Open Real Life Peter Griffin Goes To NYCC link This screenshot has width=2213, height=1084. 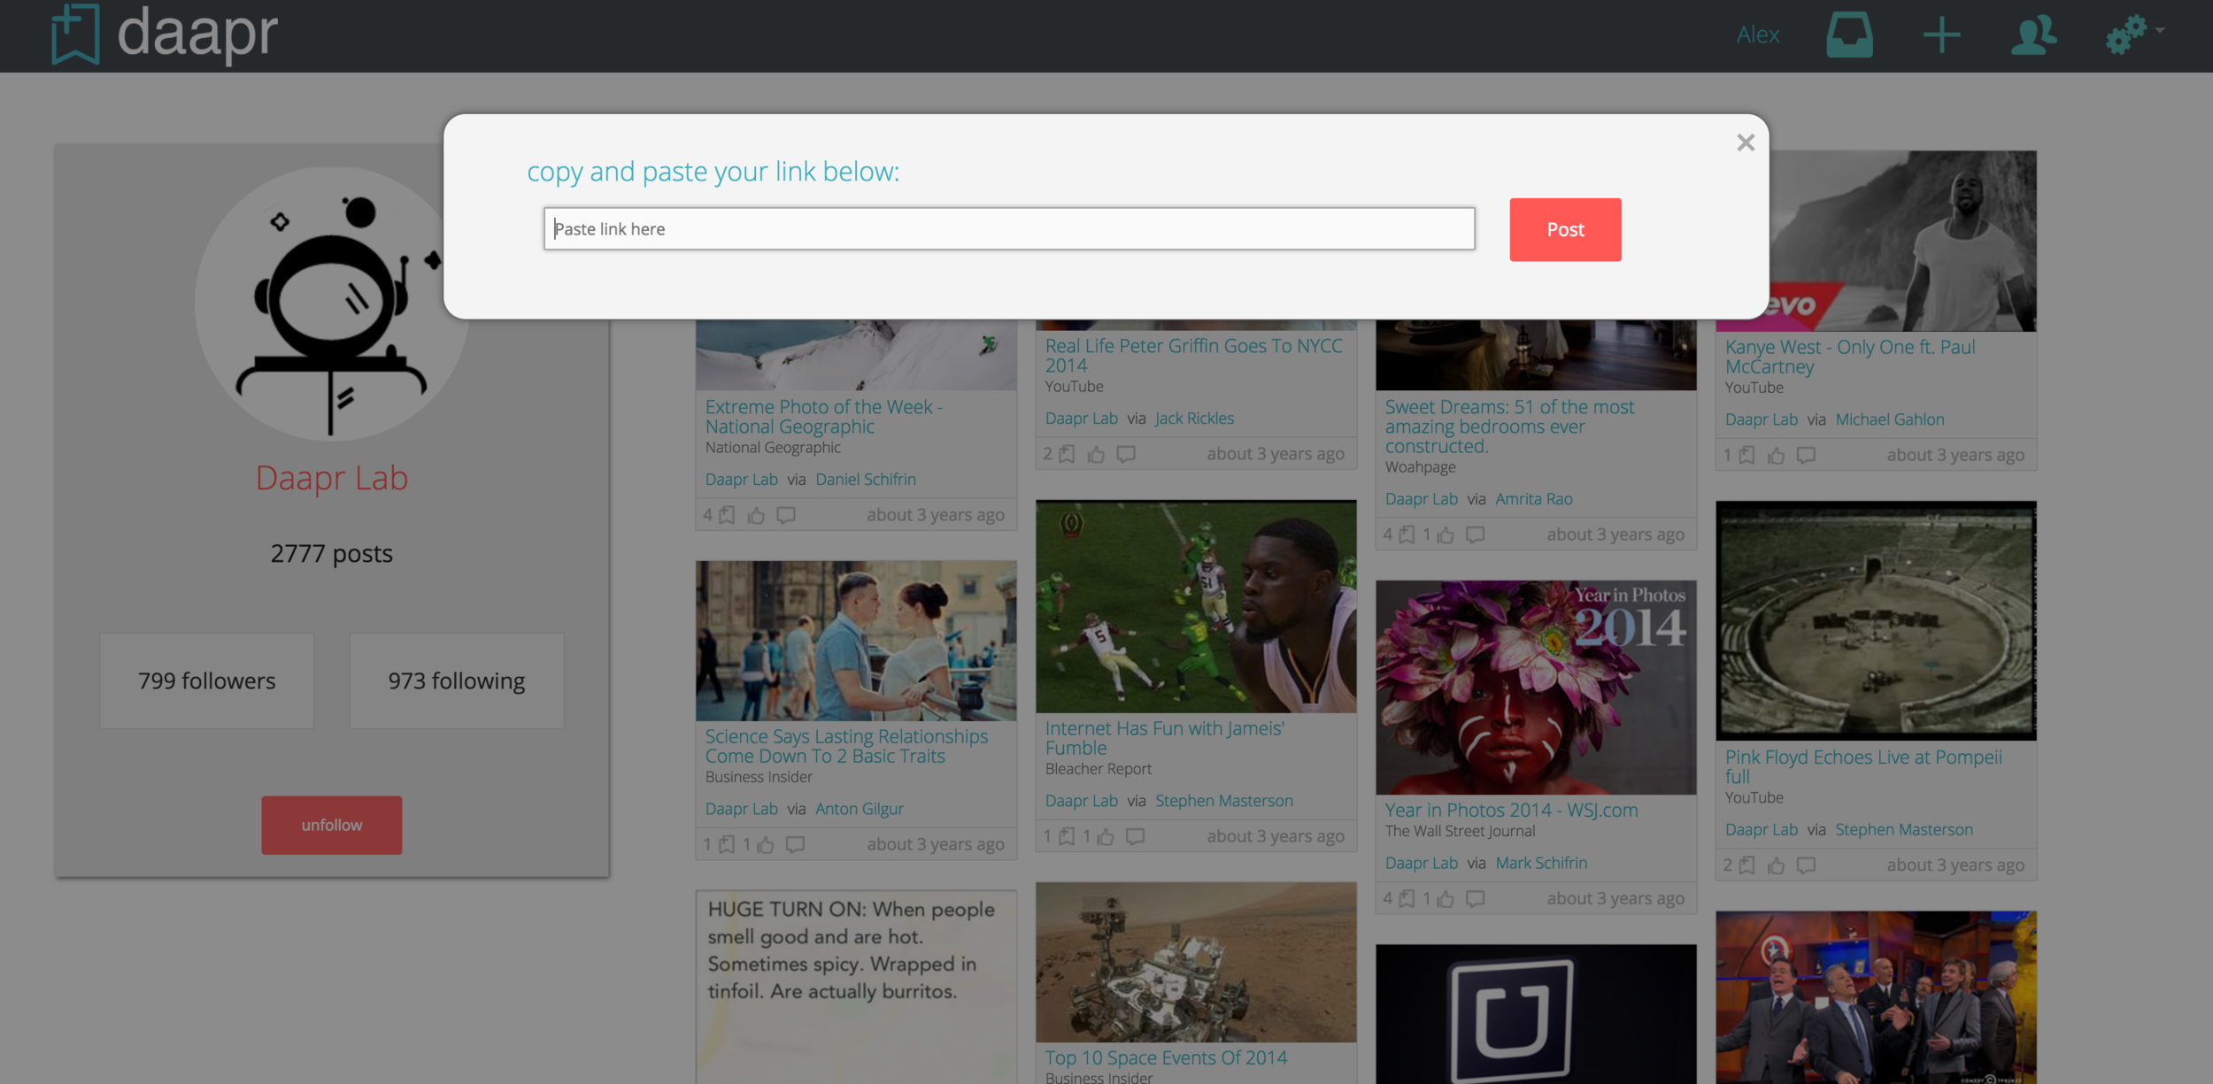1193,356
